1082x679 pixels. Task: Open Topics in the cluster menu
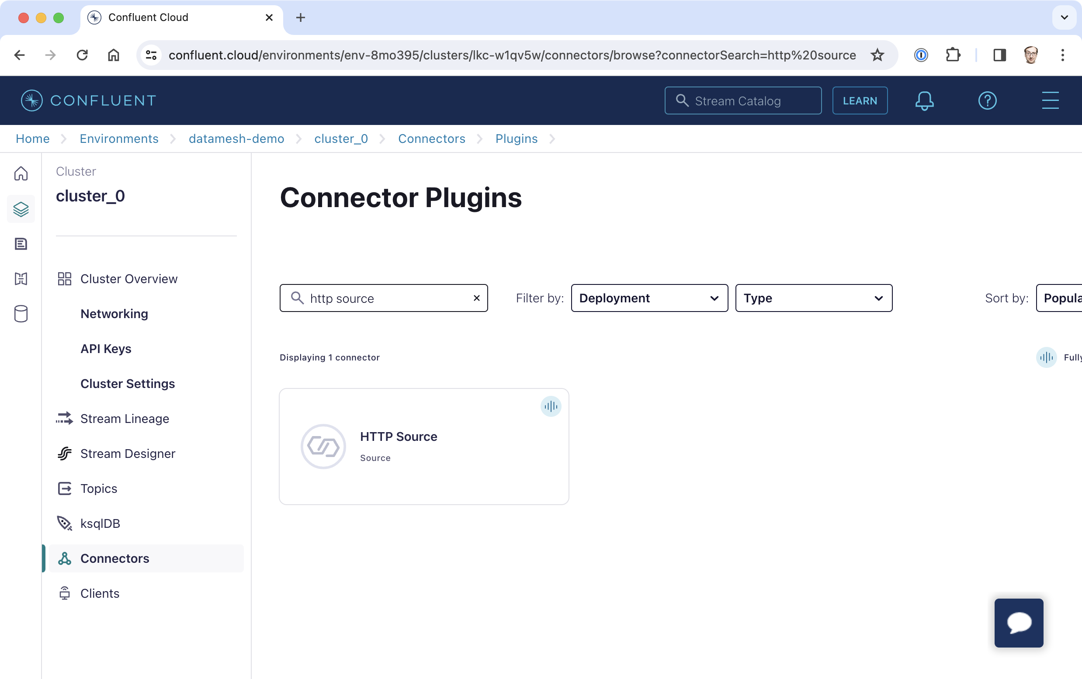click(x=99, y=488)
